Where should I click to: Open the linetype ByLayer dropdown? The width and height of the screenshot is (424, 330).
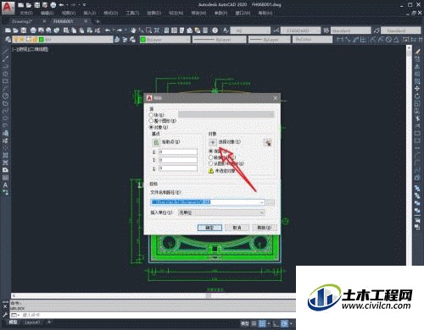coord(219,40)
